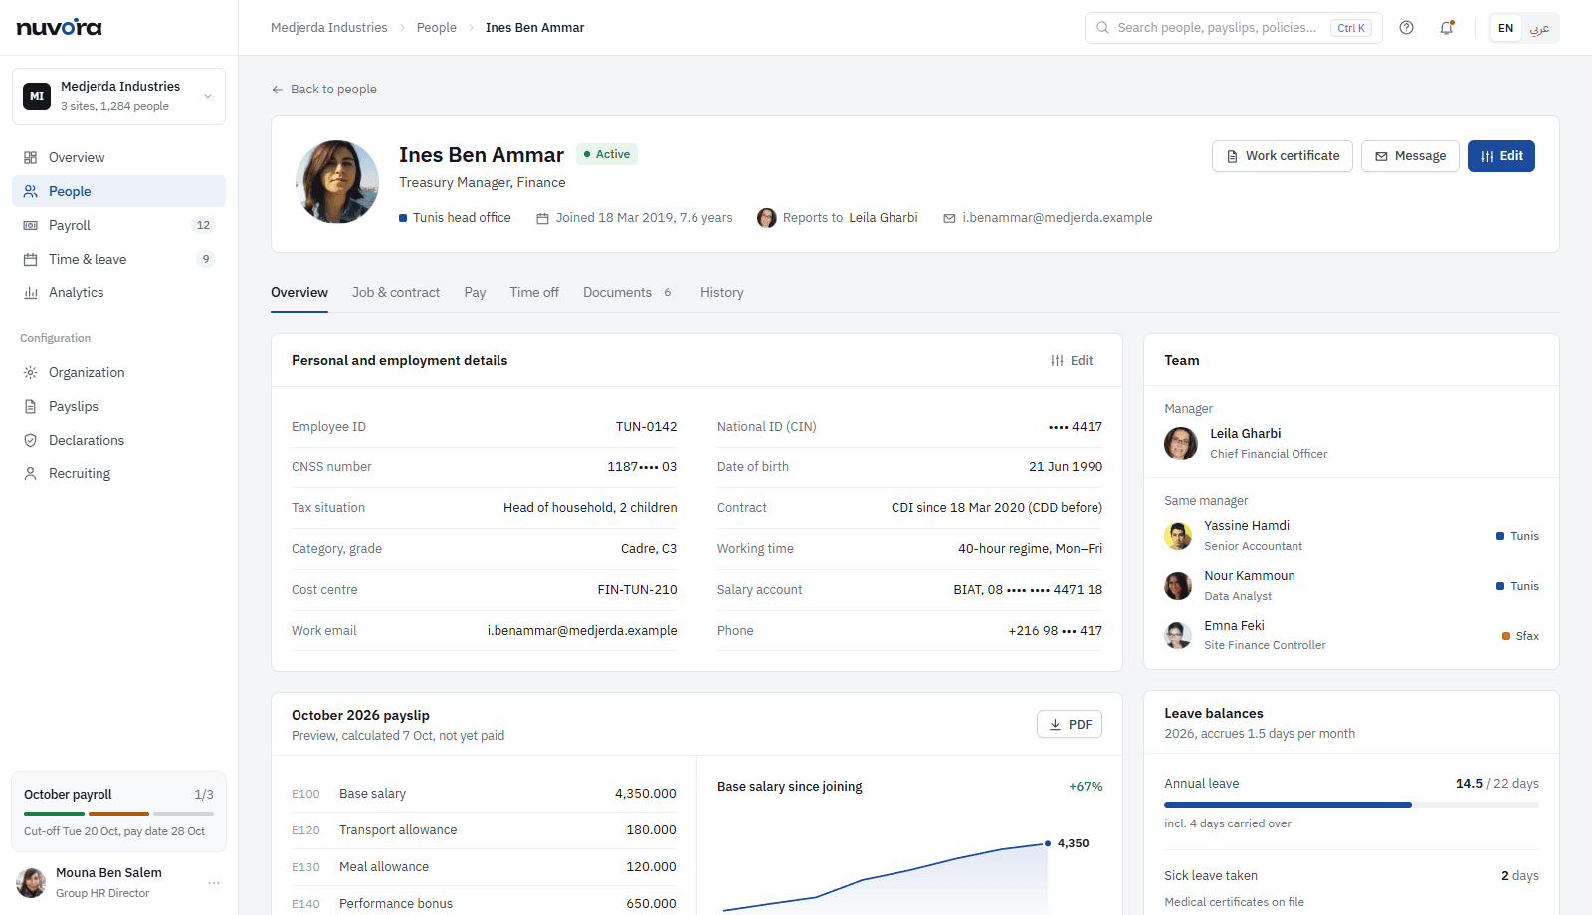Viewport: 1592px width, 915px height.
Task: Go to Payroll in the sidebar
Action: point(118,225)
